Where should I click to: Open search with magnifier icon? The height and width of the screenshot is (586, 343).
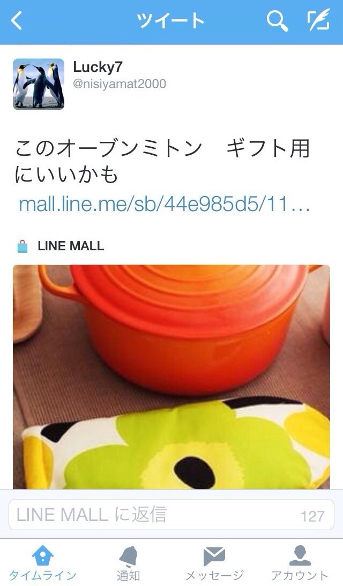[278, 21]
